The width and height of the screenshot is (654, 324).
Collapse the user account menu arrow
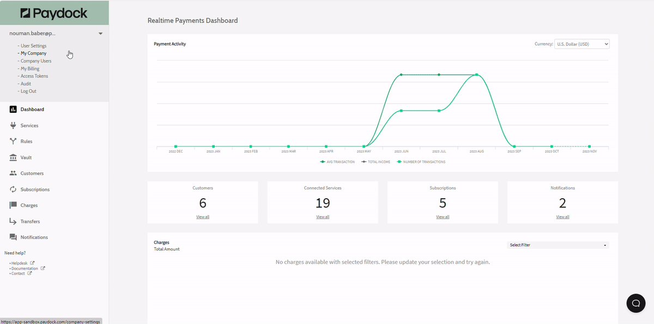pos(100,34)
